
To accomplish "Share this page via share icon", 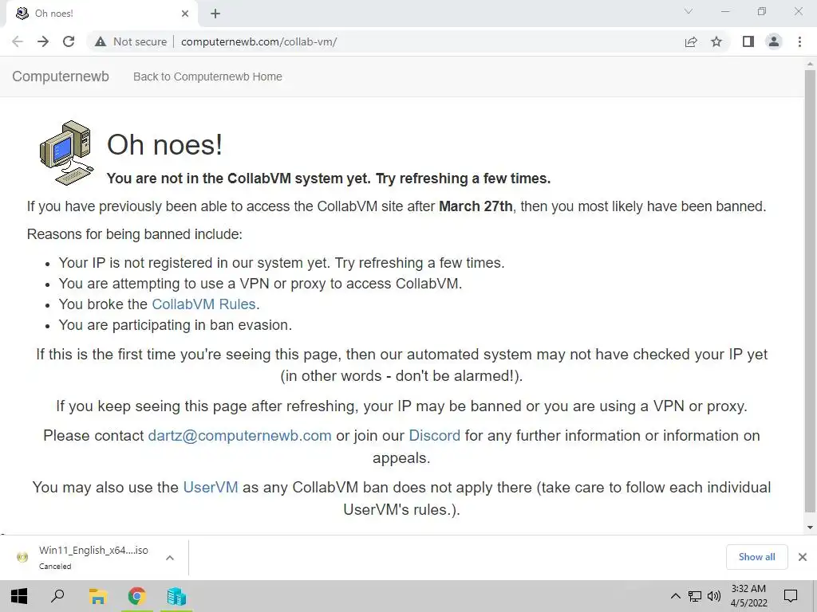I will [x=691, y=41].
